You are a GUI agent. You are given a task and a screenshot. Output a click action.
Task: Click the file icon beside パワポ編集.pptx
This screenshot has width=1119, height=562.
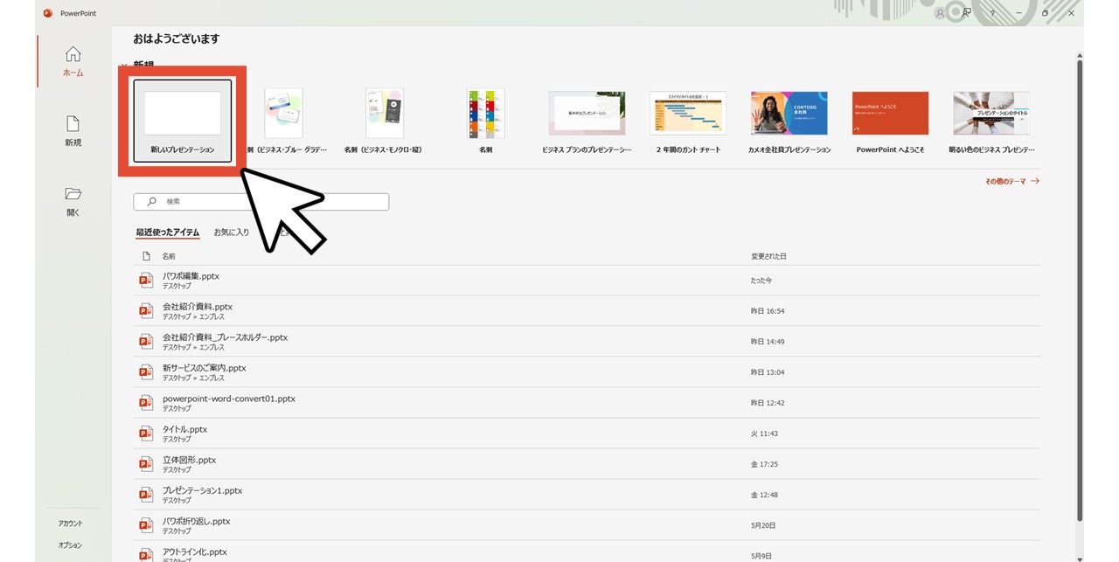[146, 280]
